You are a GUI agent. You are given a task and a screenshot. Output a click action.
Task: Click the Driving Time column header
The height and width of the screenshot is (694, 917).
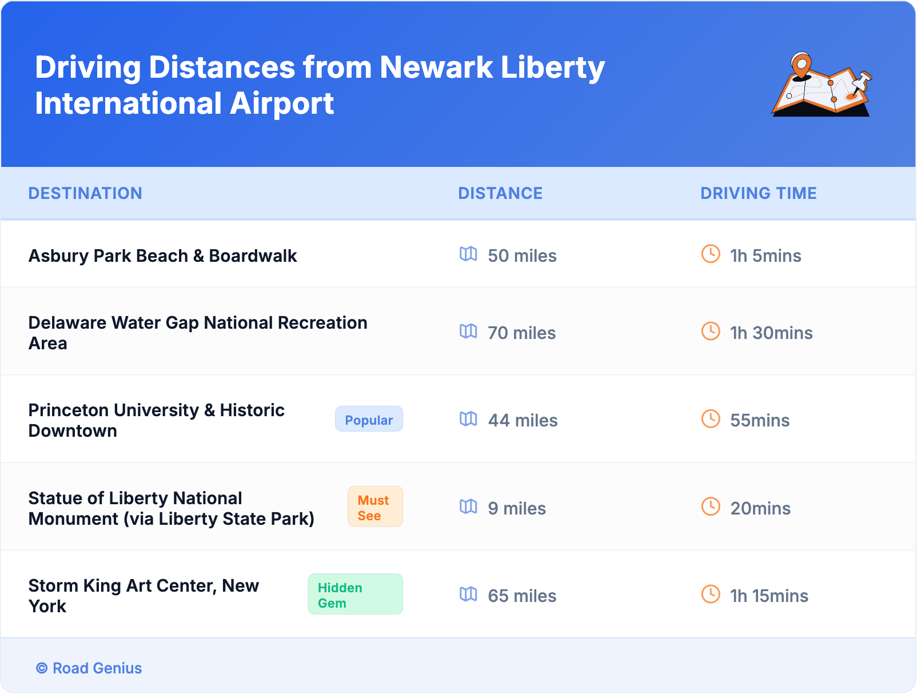pos(758,193)
